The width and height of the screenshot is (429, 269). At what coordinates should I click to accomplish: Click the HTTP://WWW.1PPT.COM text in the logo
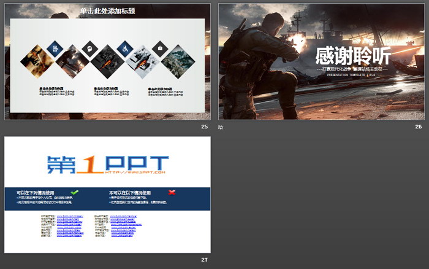[135, 172]
